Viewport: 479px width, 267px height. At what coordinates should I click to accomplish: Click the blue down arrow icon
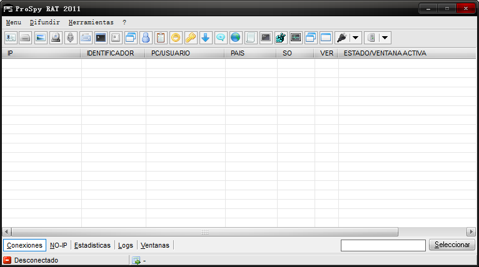click(x=206, y=37)
